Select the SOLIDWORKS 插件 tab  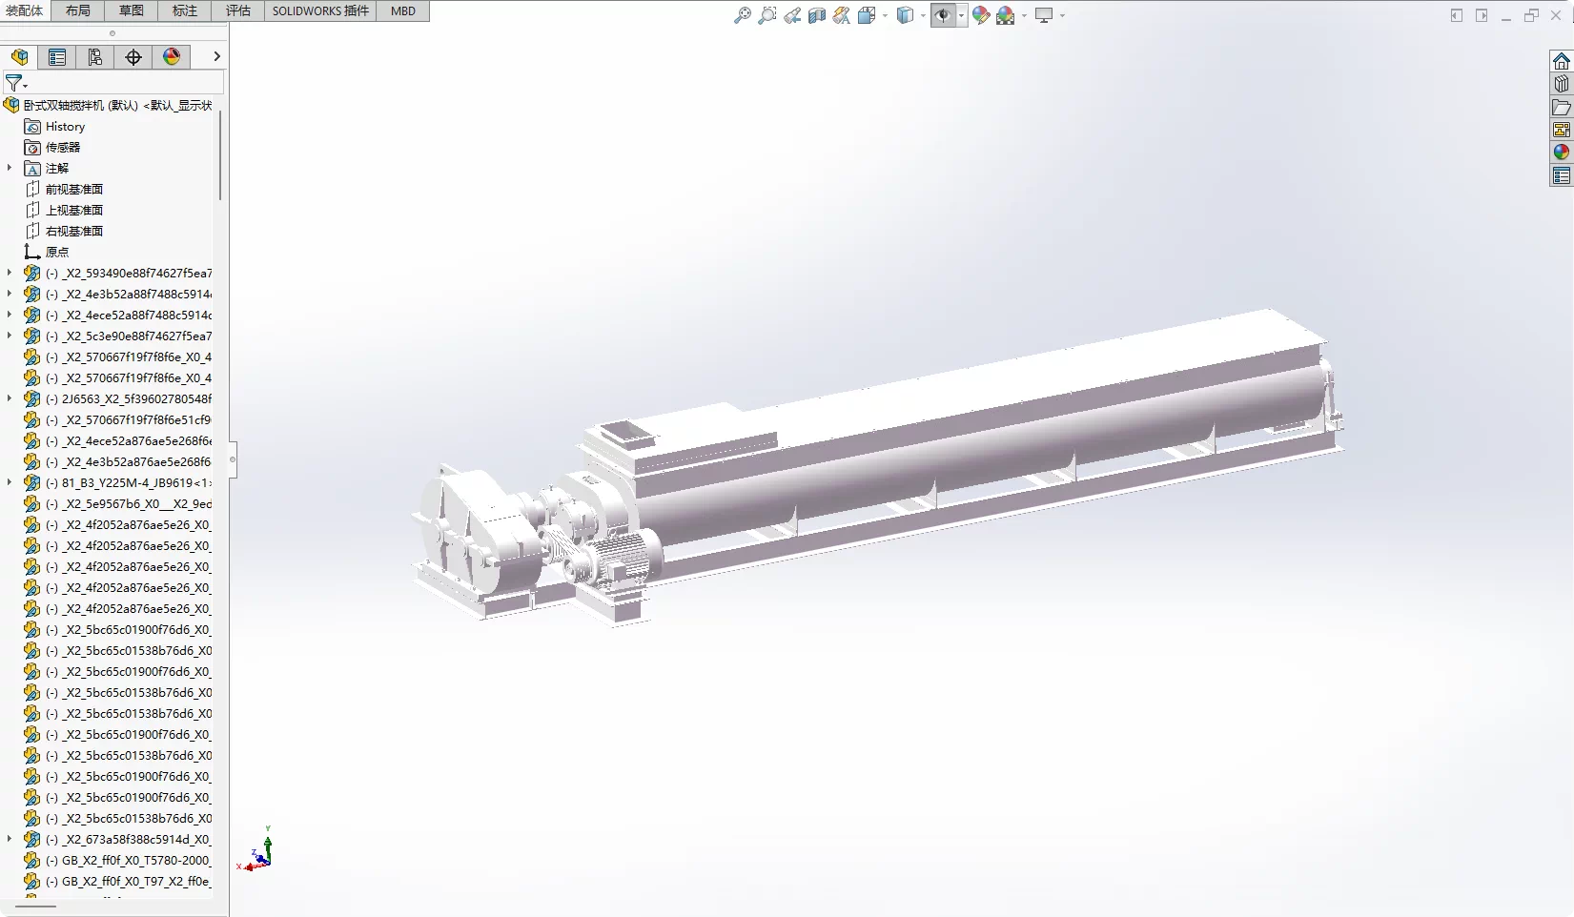[x=320, y=10]
